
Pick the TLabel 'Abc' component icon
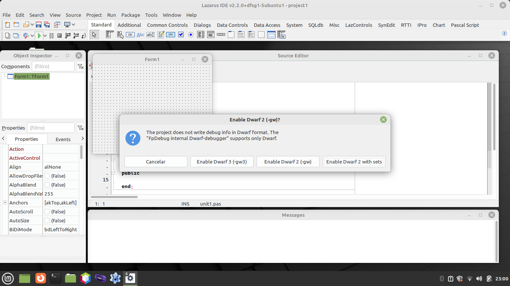140,35
